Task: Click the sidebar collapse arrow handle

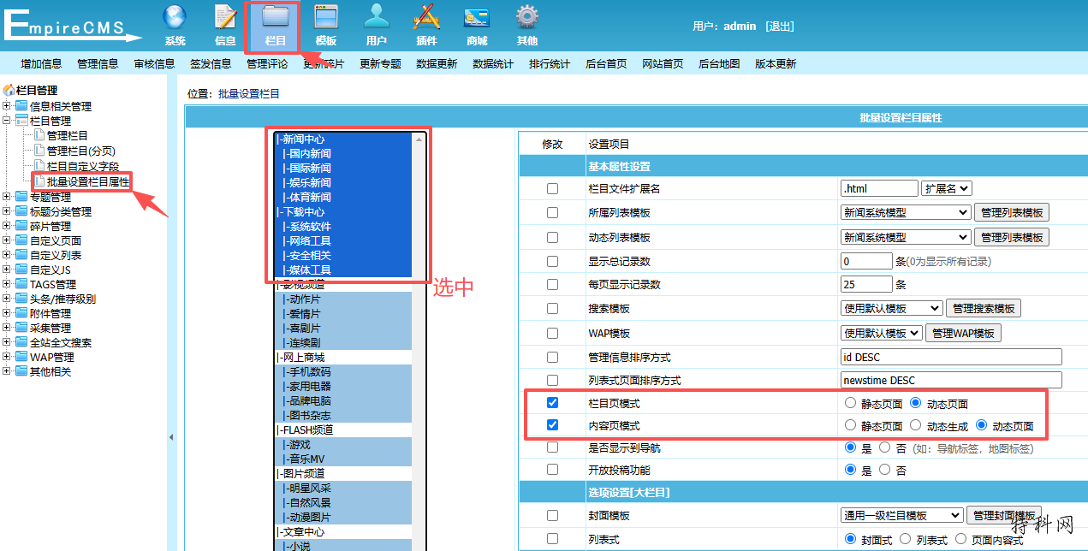Action: [x=169, y=436]
